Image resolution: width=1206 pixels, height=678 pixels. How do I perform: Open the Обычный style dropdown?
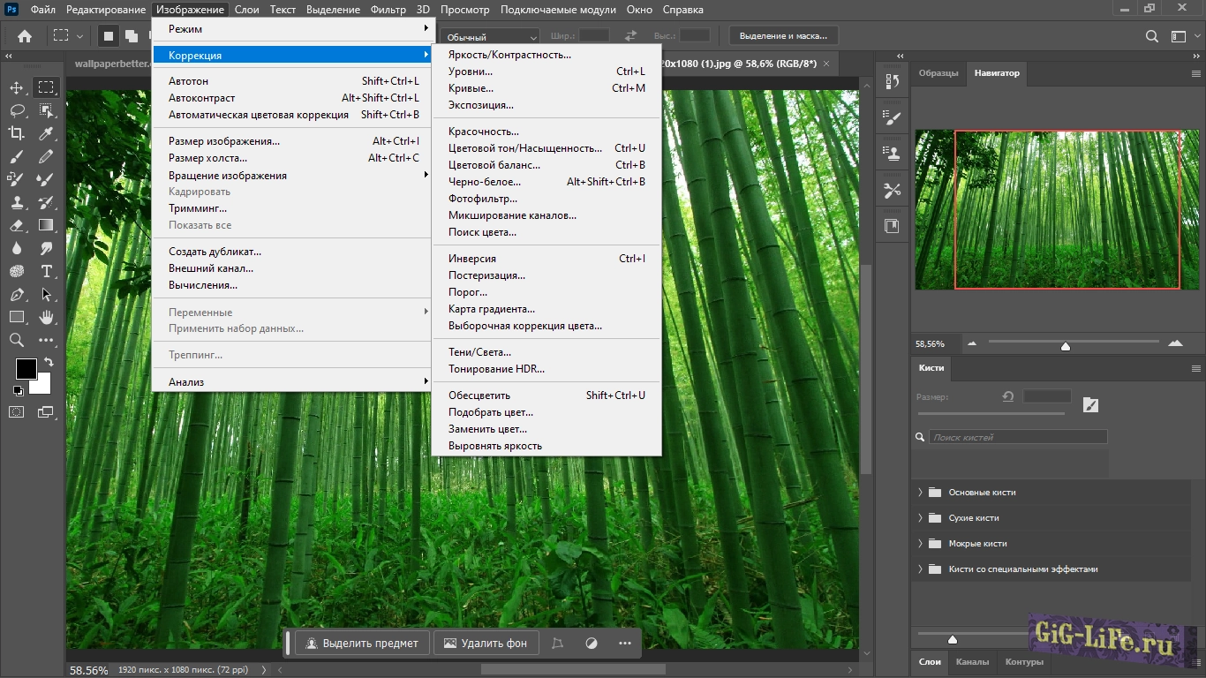(491, 37)
